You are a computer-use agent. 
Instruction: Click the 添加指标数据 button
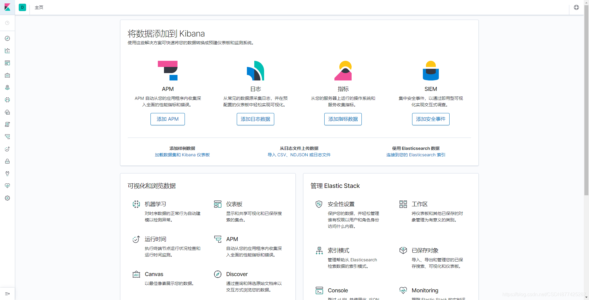tap(343, 119)
